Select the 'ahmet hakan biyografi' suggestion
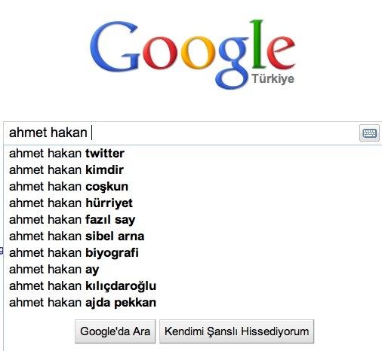Viewport: 382px width, 351px height. pos(193,253)
